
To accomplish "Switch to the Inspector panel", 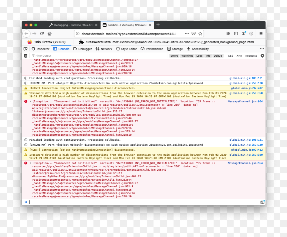I will pos(41,49).
